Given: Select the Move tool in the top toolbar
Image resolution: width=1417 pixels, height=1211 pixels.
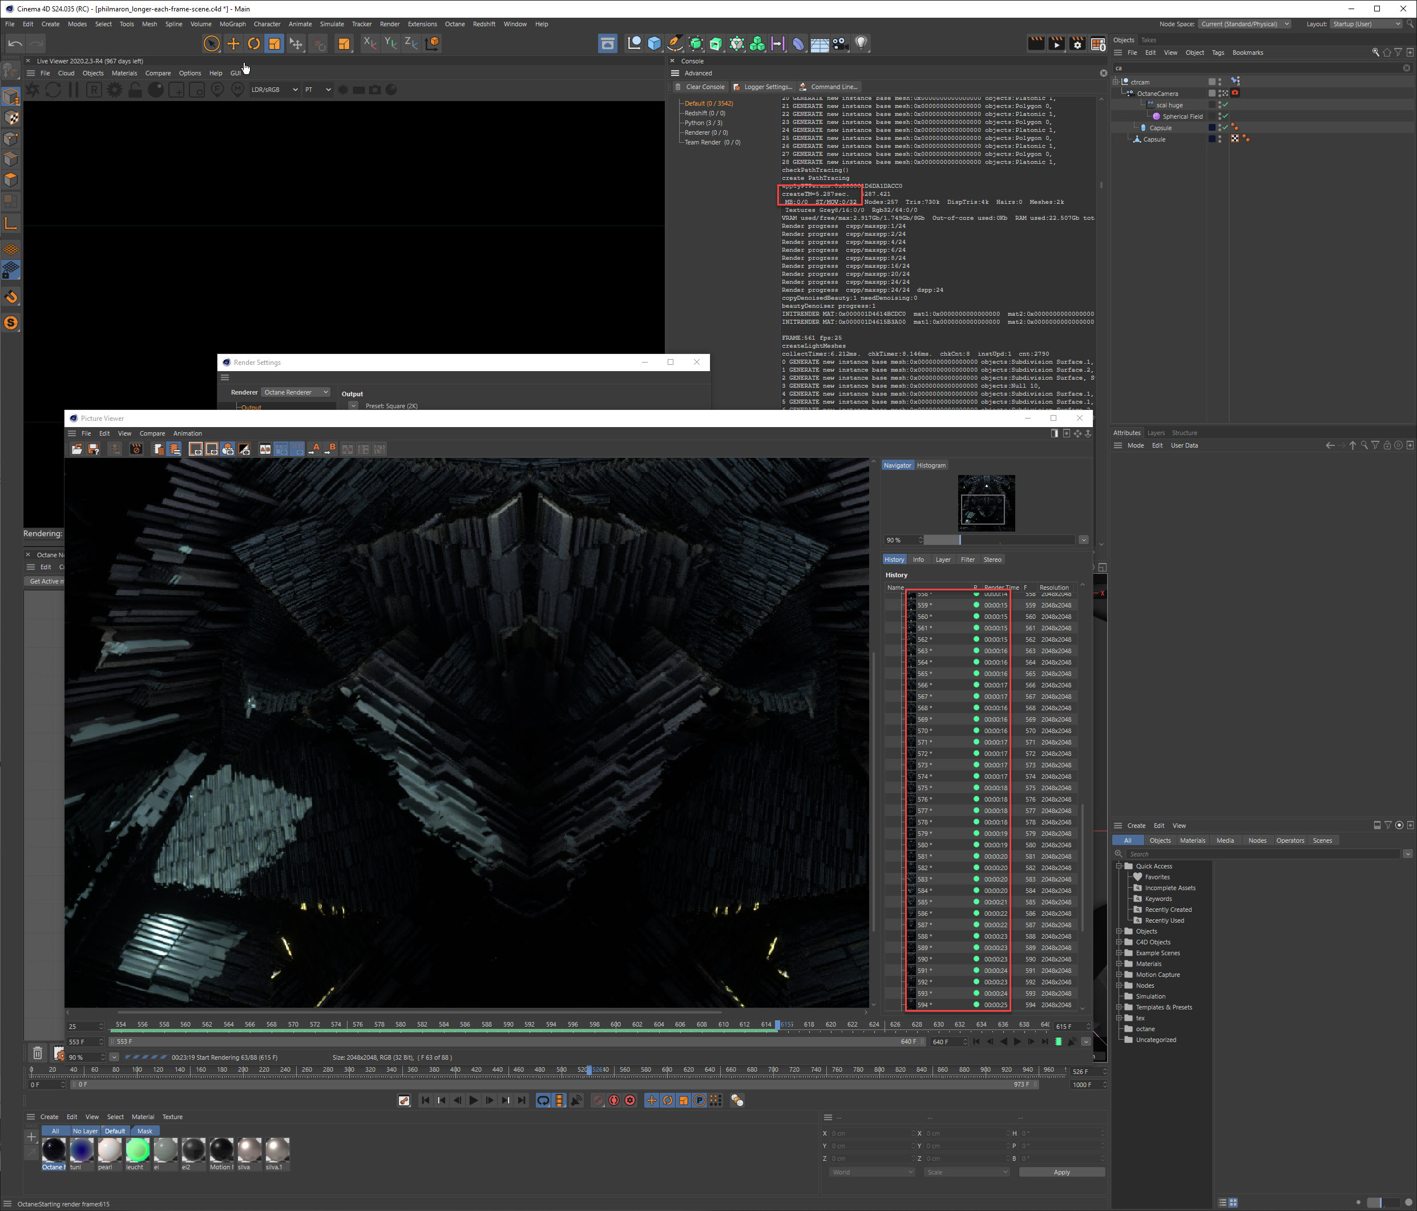Looking at the screenshot, I should tap(233, 44).
